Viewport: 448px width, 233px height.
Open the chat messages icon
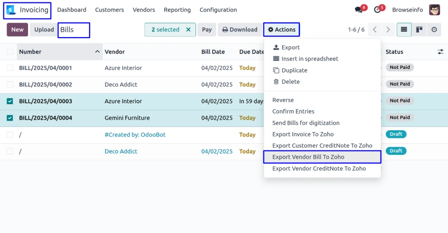[x=358, y=10]
